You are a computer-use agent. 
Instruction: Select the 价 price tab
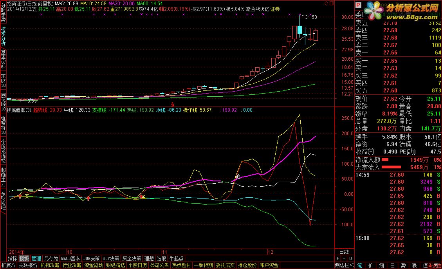(x=371, y=265)
